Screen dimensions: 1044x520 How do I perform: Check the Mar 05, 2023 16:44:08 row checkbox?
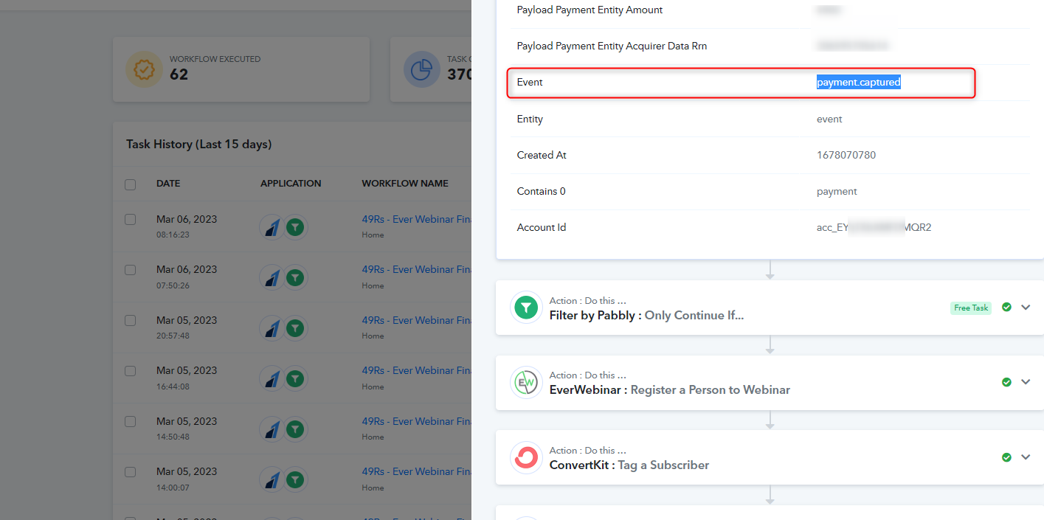pos(131,371)
